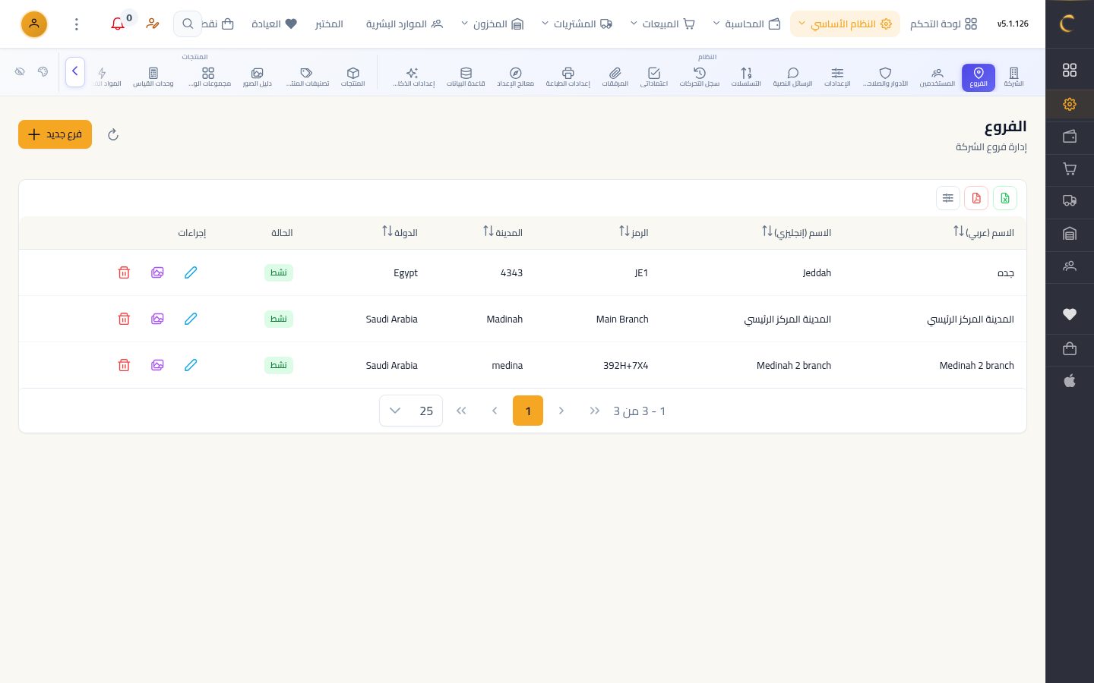Open table column settings filter button
The height and width of the screenshot is (683, 1094).
948,198
